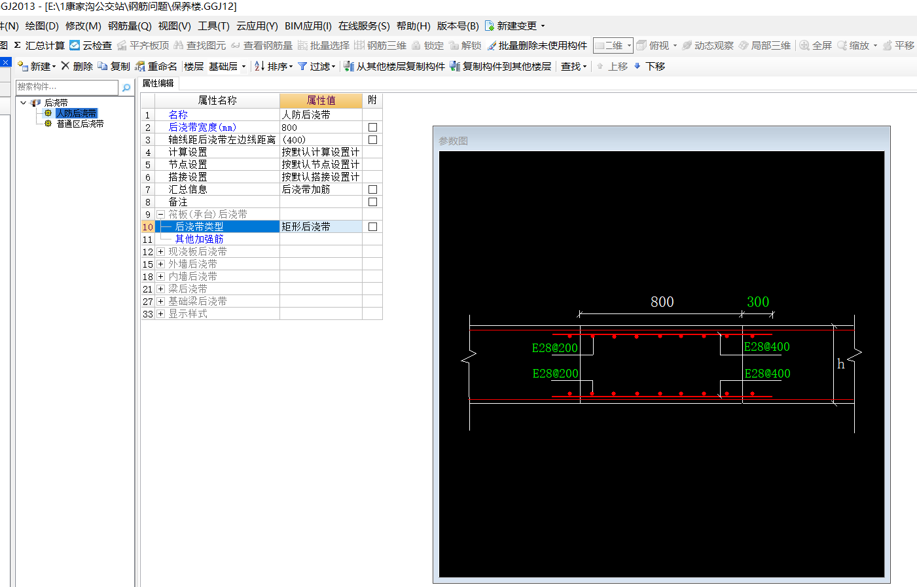This screenshot has width=917, height=587.
Task: Run 汇总计算 from the toolbar
Action: point(39,45)
